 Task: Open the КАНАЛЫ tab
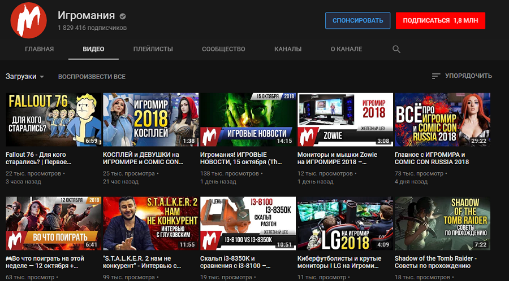(288, 49)
